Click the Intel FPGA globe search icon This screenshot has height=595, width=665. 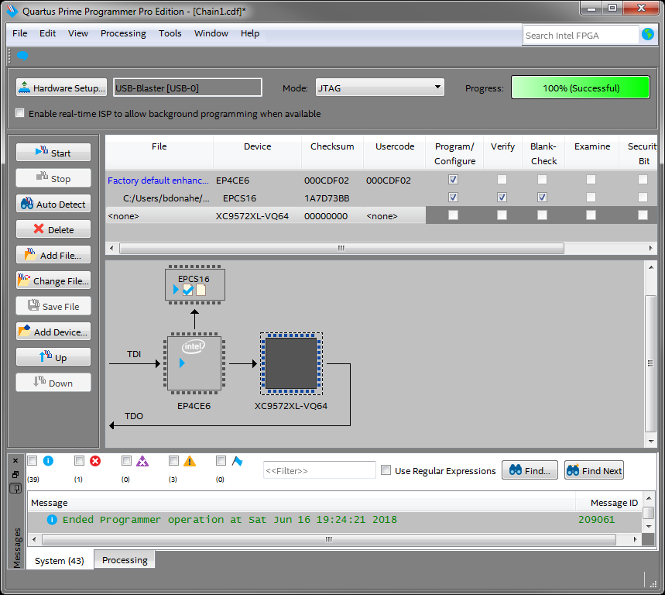(648, 34)
